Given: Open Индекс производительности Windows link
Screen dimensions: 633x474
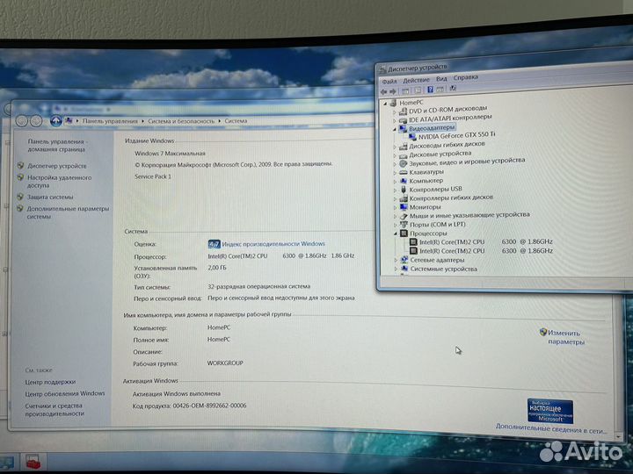Looking at the screenshot, I should click(273, 244).
